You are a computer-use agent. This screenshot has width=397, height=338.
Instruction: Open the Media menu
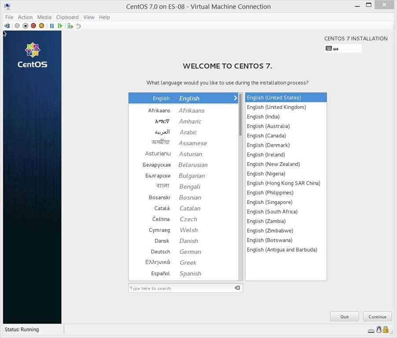(x=44, y=17)
